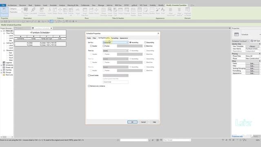The height and width of the screenshot is (147, 261).
Task: Collapse the Views (all) tree node
Action: [2, 31]
